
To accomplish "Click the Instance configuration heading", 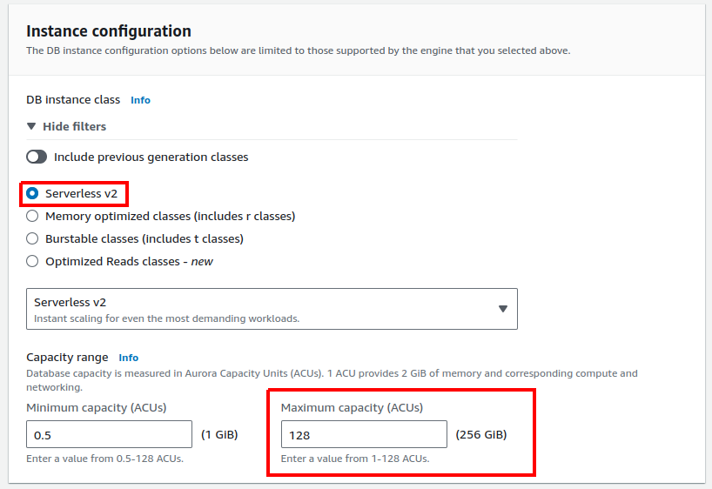I will click(109, 31).
